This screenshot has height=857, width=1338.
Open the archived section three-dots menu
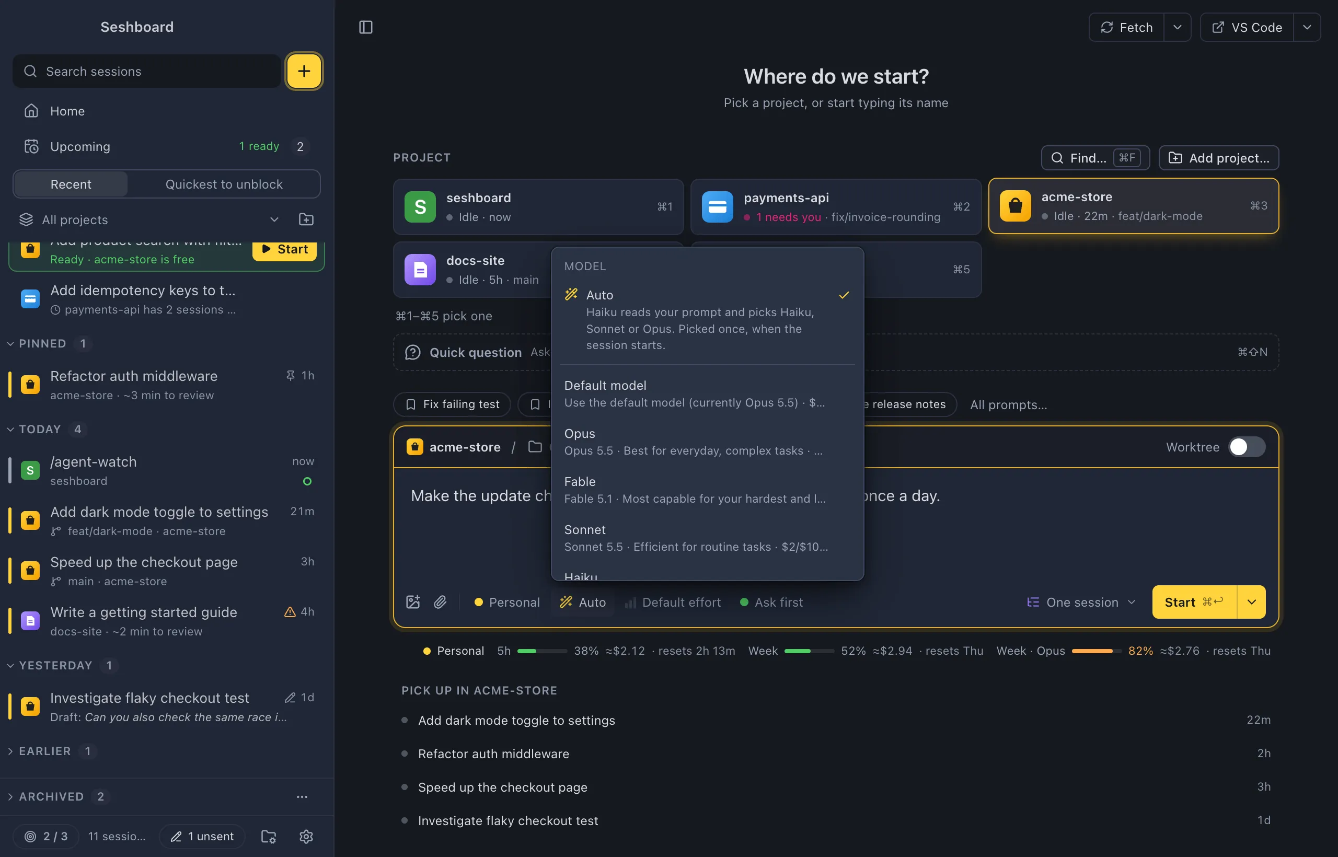[x=302, y=796]
